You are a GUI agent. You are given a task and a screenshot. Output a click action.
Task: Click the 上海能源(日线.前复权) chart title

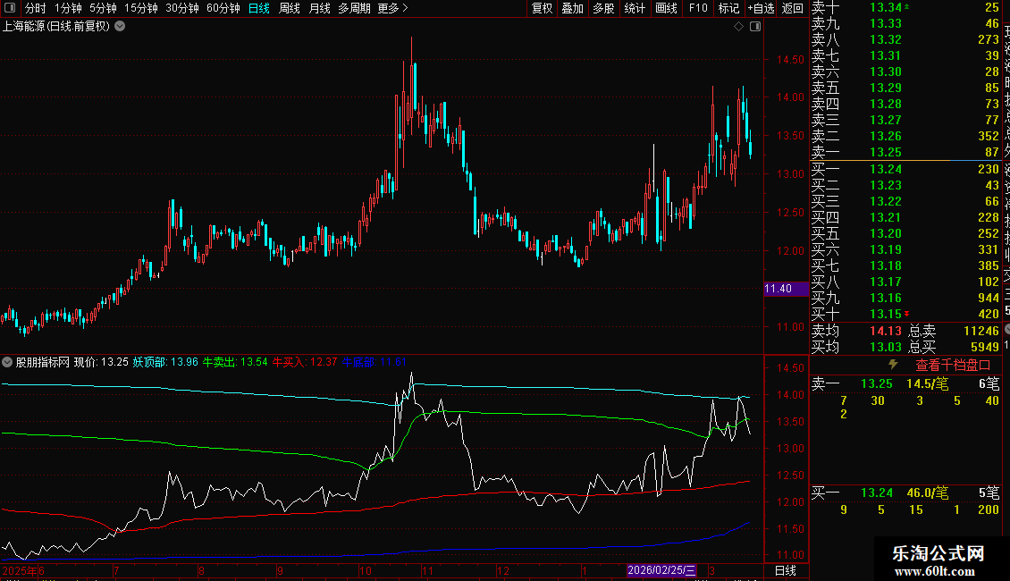click(x=56, y=27)
